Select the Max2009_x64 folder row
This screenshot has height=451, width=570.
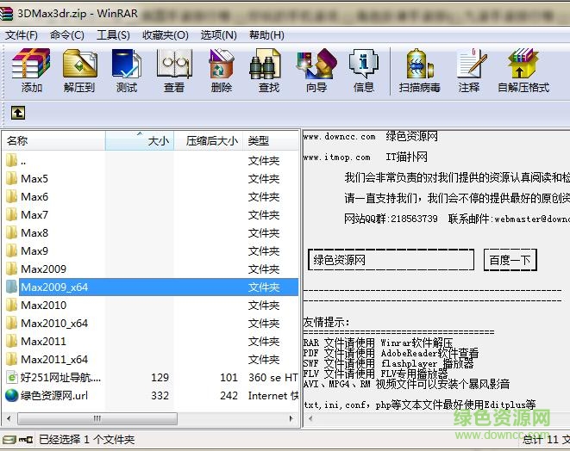[x=151, y=287]
